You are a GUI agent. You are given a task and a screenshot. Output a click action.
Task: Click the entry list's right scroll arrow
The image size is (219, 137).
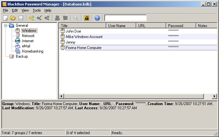(214, 96)
